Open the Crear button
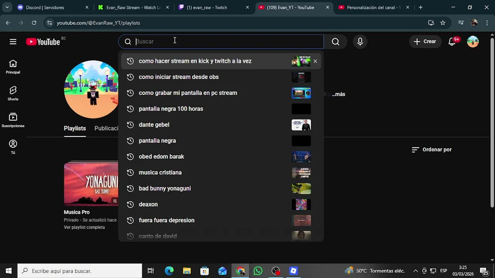495x278 pixels. tap(425, 42)
